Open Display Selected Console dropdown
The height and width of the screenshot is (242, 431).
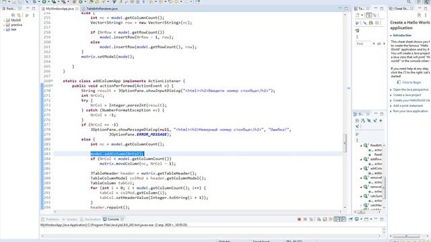click(x=361, y=219)
